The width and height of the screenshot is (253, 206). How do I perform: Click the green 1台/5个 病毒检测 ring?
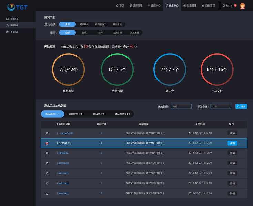tap(117, 69)
